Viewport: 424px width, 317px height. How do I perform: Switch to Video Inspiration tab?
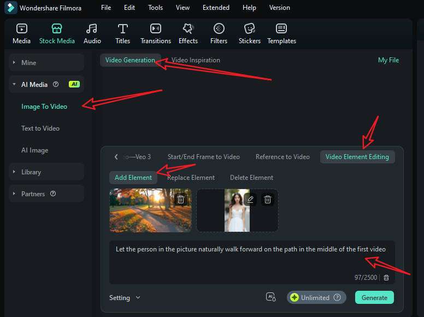196,60
